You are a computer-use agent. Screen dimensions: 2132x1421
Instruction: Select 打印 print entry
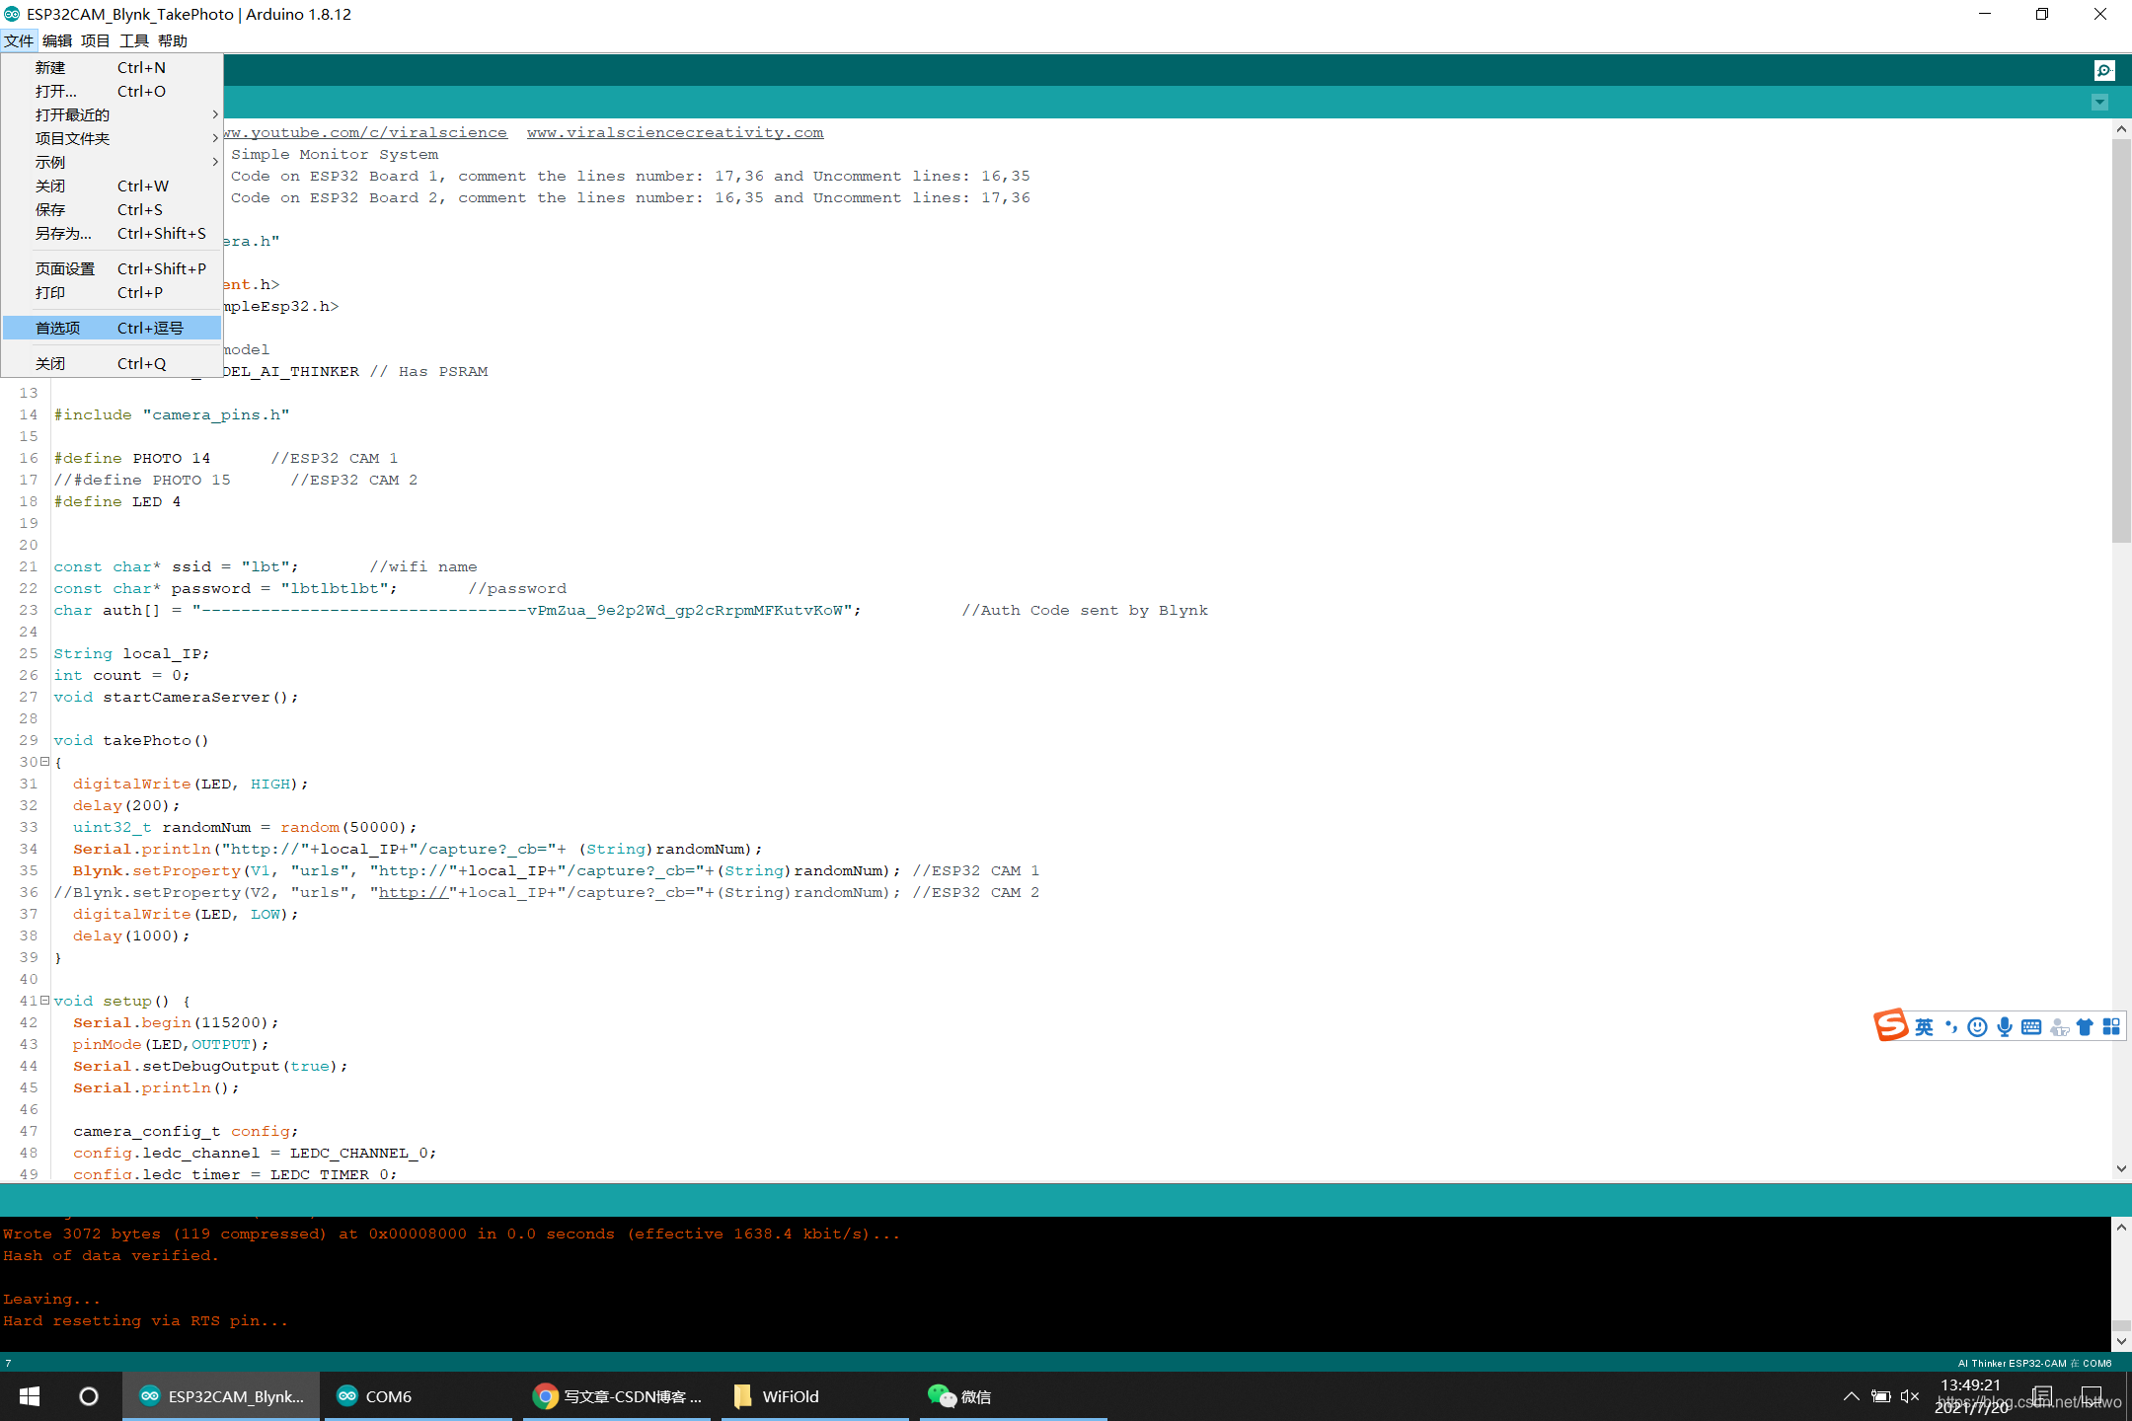(112, 292)
